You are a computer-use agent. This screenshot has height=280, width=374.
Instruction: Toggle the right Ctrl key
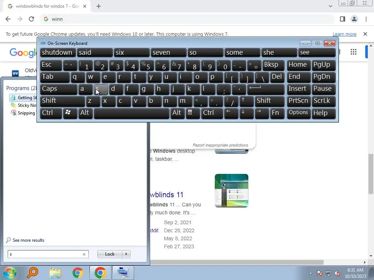212,113
